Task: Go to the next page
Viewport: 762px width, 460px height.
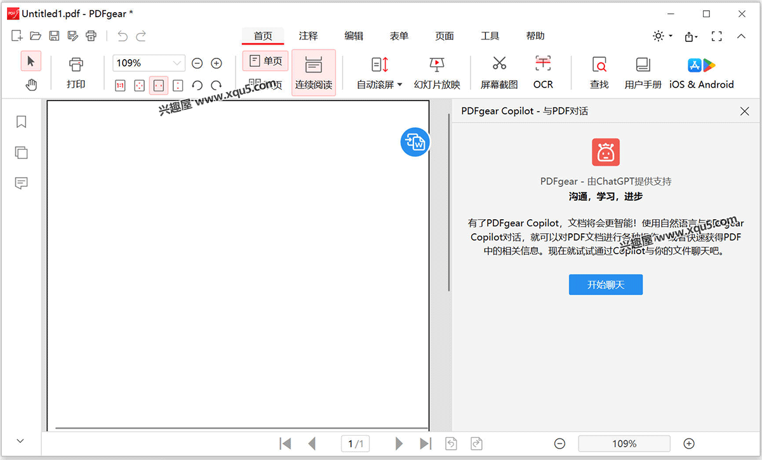Action: [399, 443]
